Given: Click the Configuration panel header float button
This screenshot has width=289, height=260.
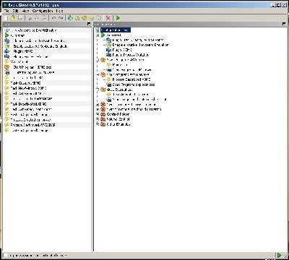Looking at the screenshot, I should point(284,24).
